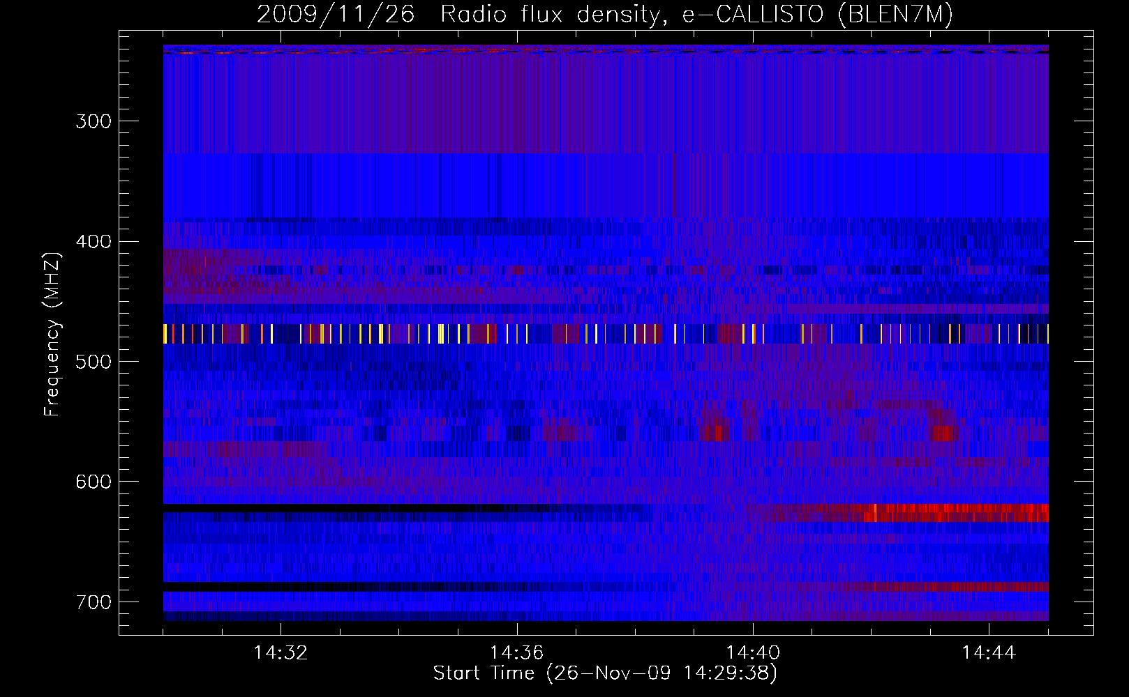Click the 500 frequency tick label

(x=94, y=361)
